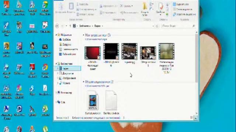Screen dimensions: 236x132
Task: Select the third video thumbnail with crowd
Action: point(129,51)
